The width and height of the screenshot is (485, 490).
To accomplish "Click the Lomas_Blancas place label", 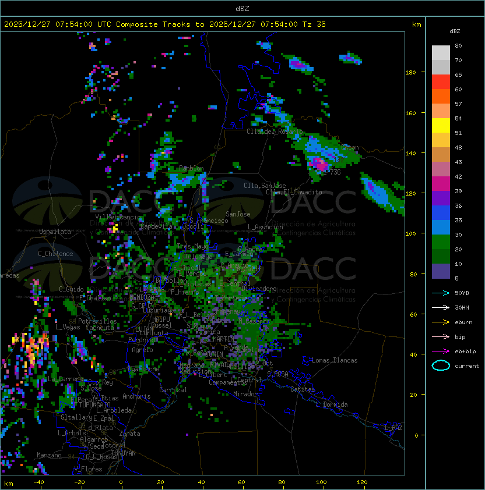I will tap(335, 360).
